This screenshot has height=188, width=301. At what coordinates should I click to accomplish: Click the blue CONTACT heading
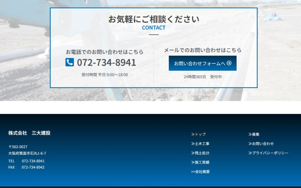point(153,28)
